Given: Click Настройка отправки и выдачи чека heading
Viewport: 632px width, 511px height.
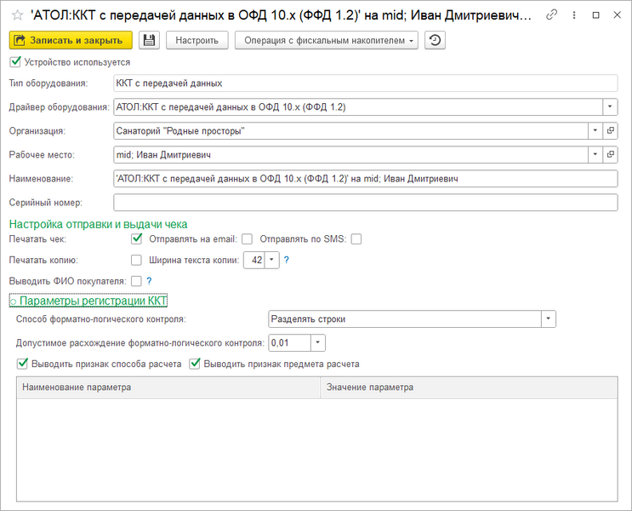Looking at the screenshot, I should pos(99,224).
